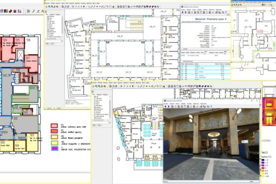This screenshot has height=184, width=276.
Task: Click the blue and red figures icon
Action: pos(19,11)
